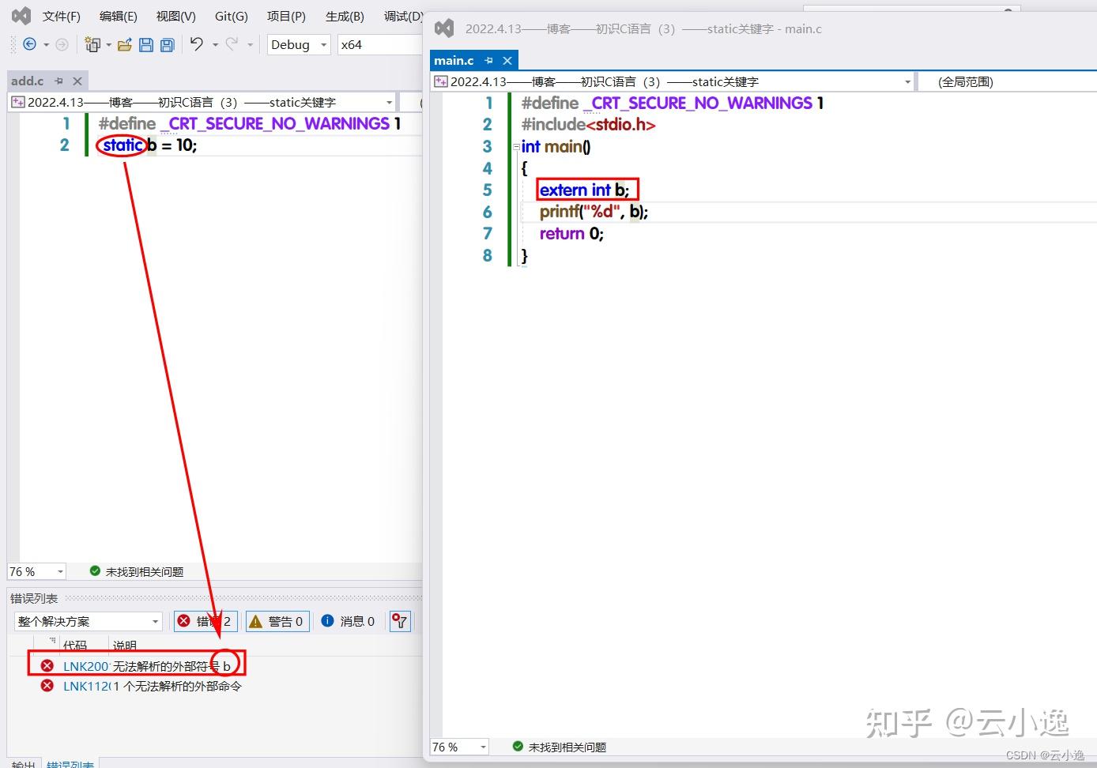This screenshot has width=1097, height=768.
Task: Open the LNK1120 error code link
Action: [85, 686]
